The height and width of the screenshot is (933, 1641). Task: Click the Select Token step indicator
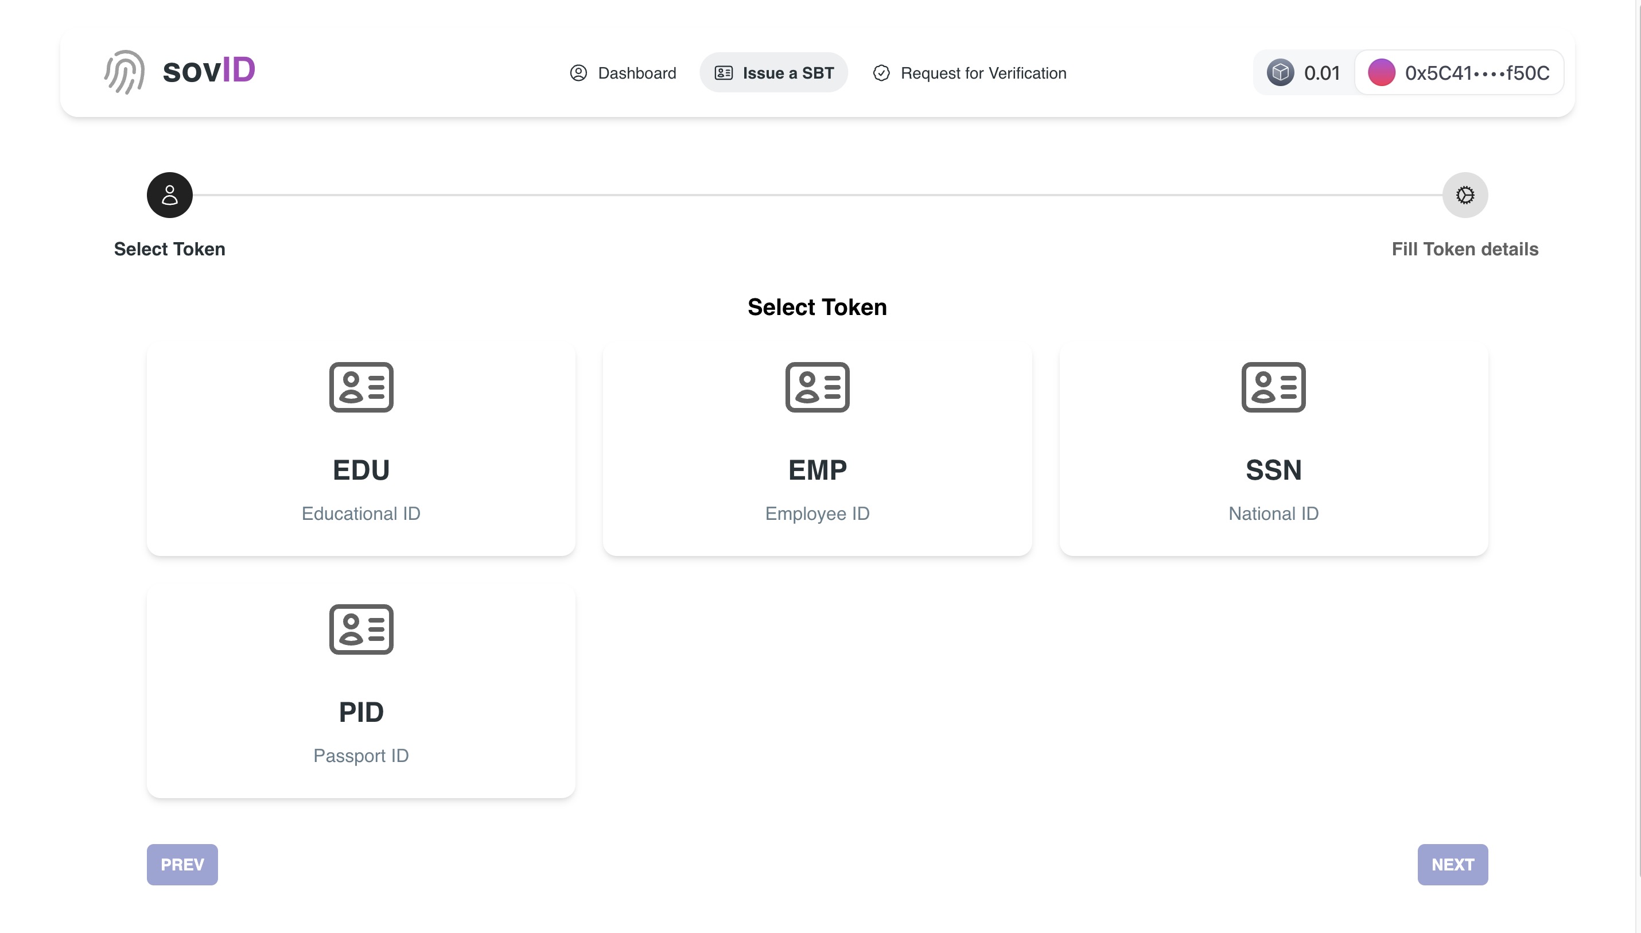pos(169,195)
